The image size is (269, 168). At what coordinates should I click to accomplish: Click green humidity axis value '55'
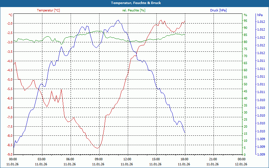pos(245,77)
